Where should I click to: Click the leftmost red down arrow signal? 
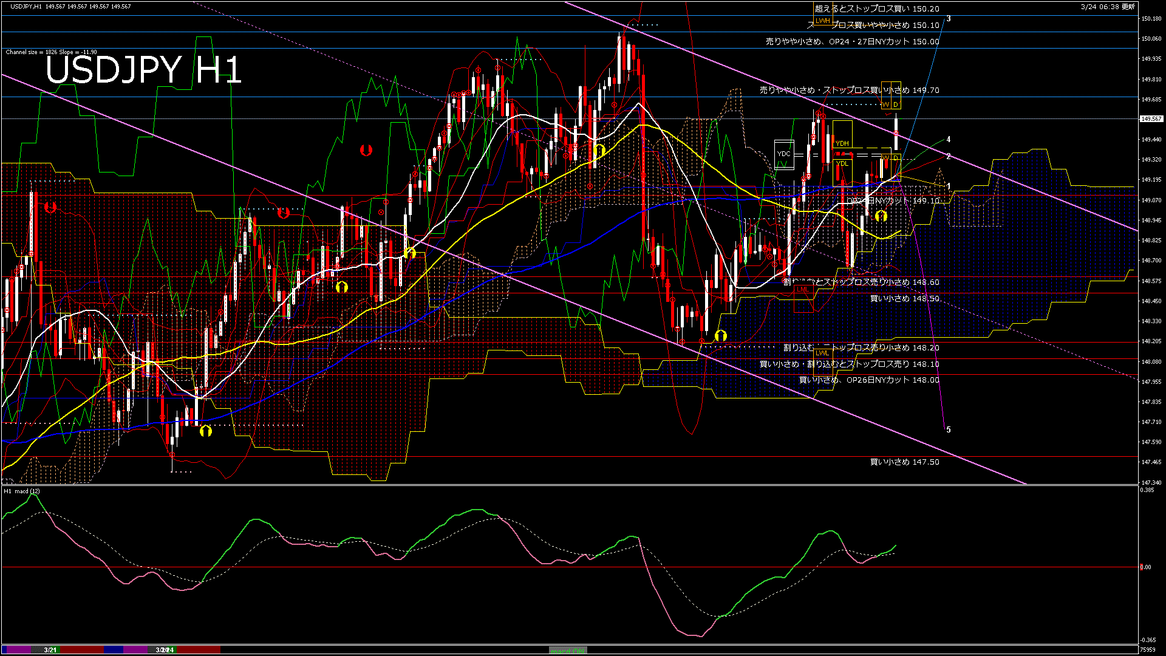50,208
